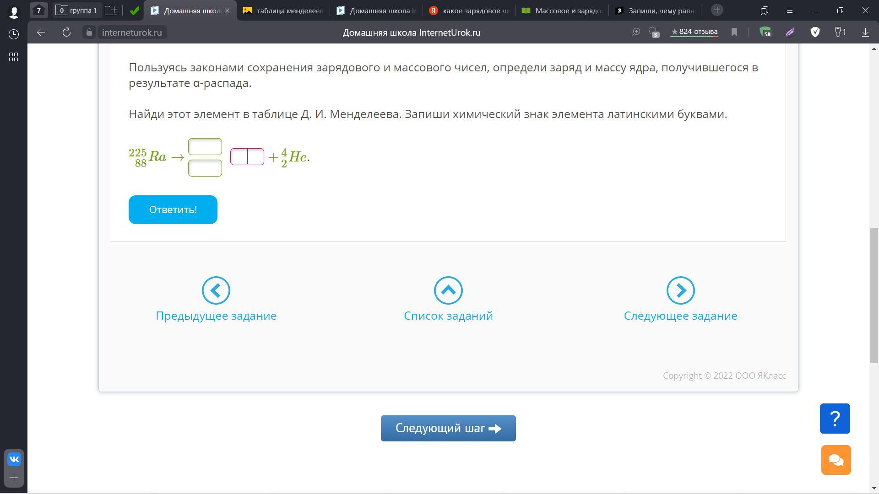Open Список заданий link
Viewport: 879px width, 494px height.
point(448,316)
